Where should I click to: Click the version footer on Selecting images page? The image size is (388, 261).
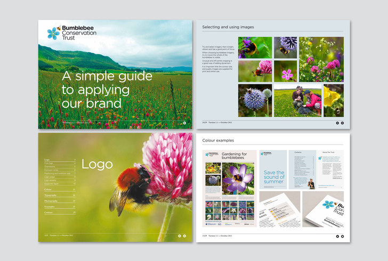[217, 122]
